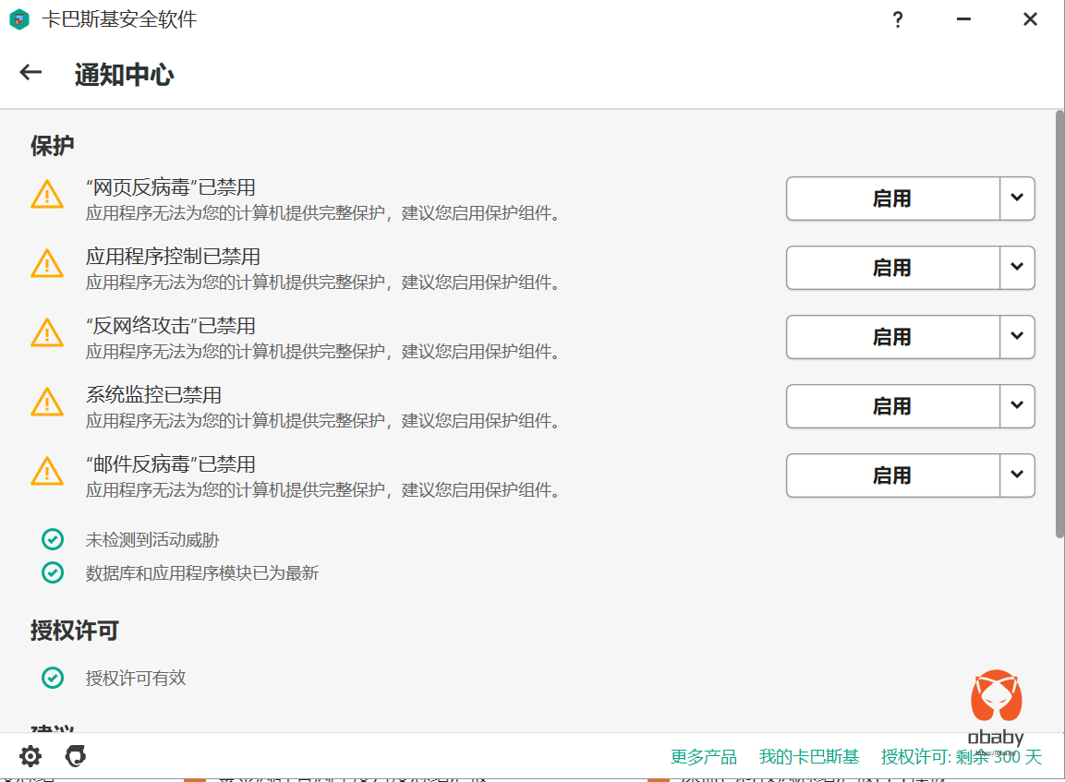Screen dimensions: 1065x782
Task: Open the 我的卡巴斯基 link
Action: (x=808, y=757)
